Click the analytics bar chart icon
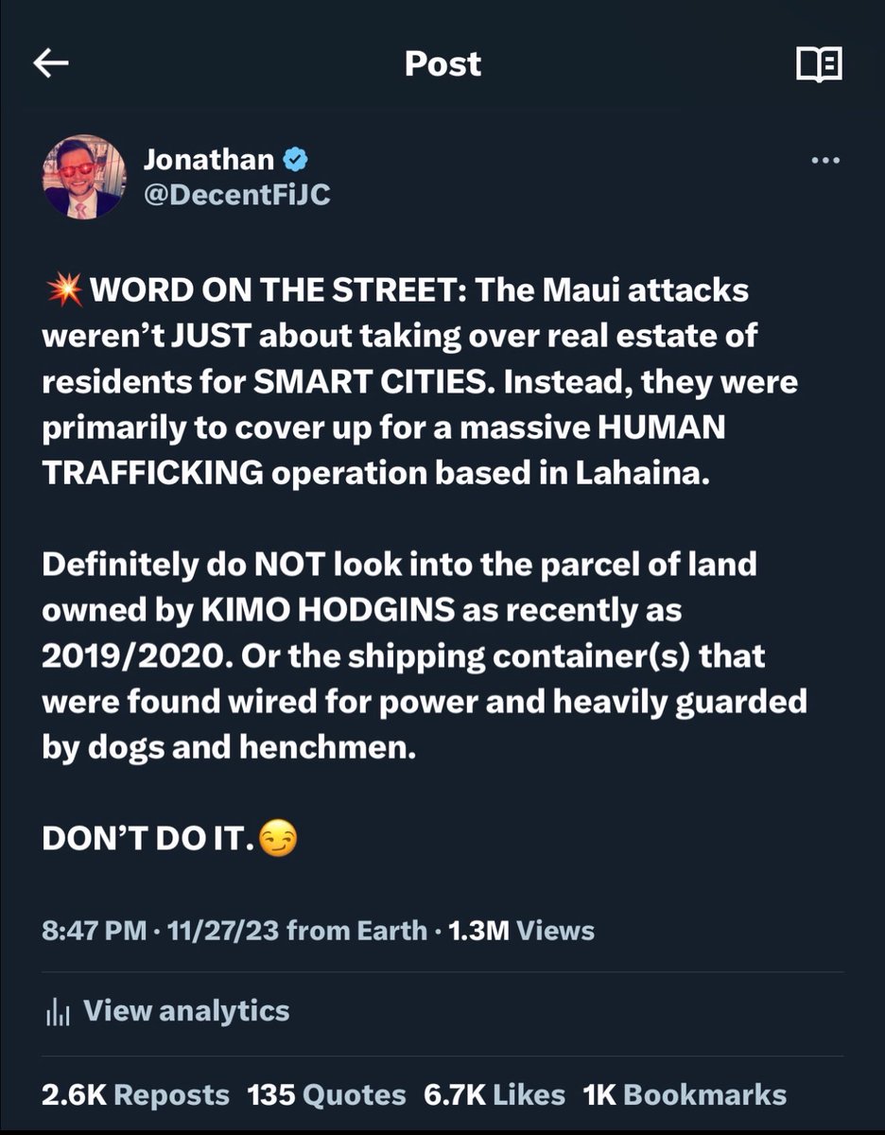 click(59, 1011)
